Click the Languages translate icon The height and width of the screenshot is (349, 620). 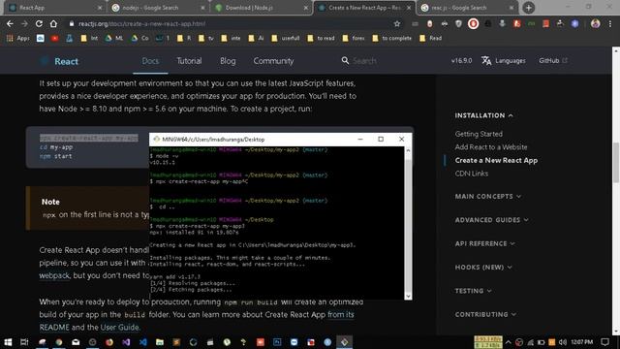point(486,60)
